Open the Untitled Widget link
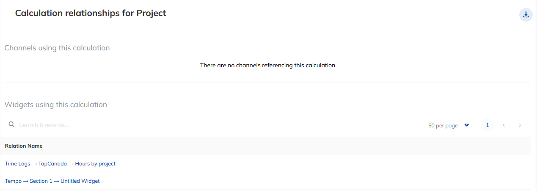This screenshot has width=537, height=190. [x=80, y=181]
